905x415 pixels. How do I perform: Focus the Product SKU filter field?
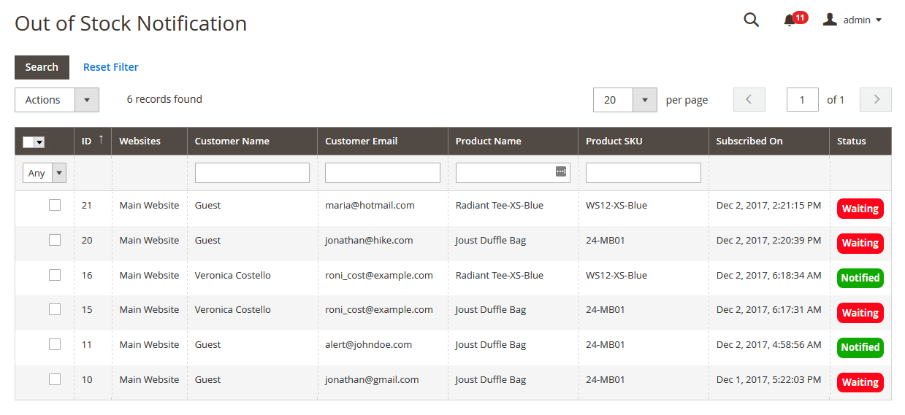[x=644, y=173]
